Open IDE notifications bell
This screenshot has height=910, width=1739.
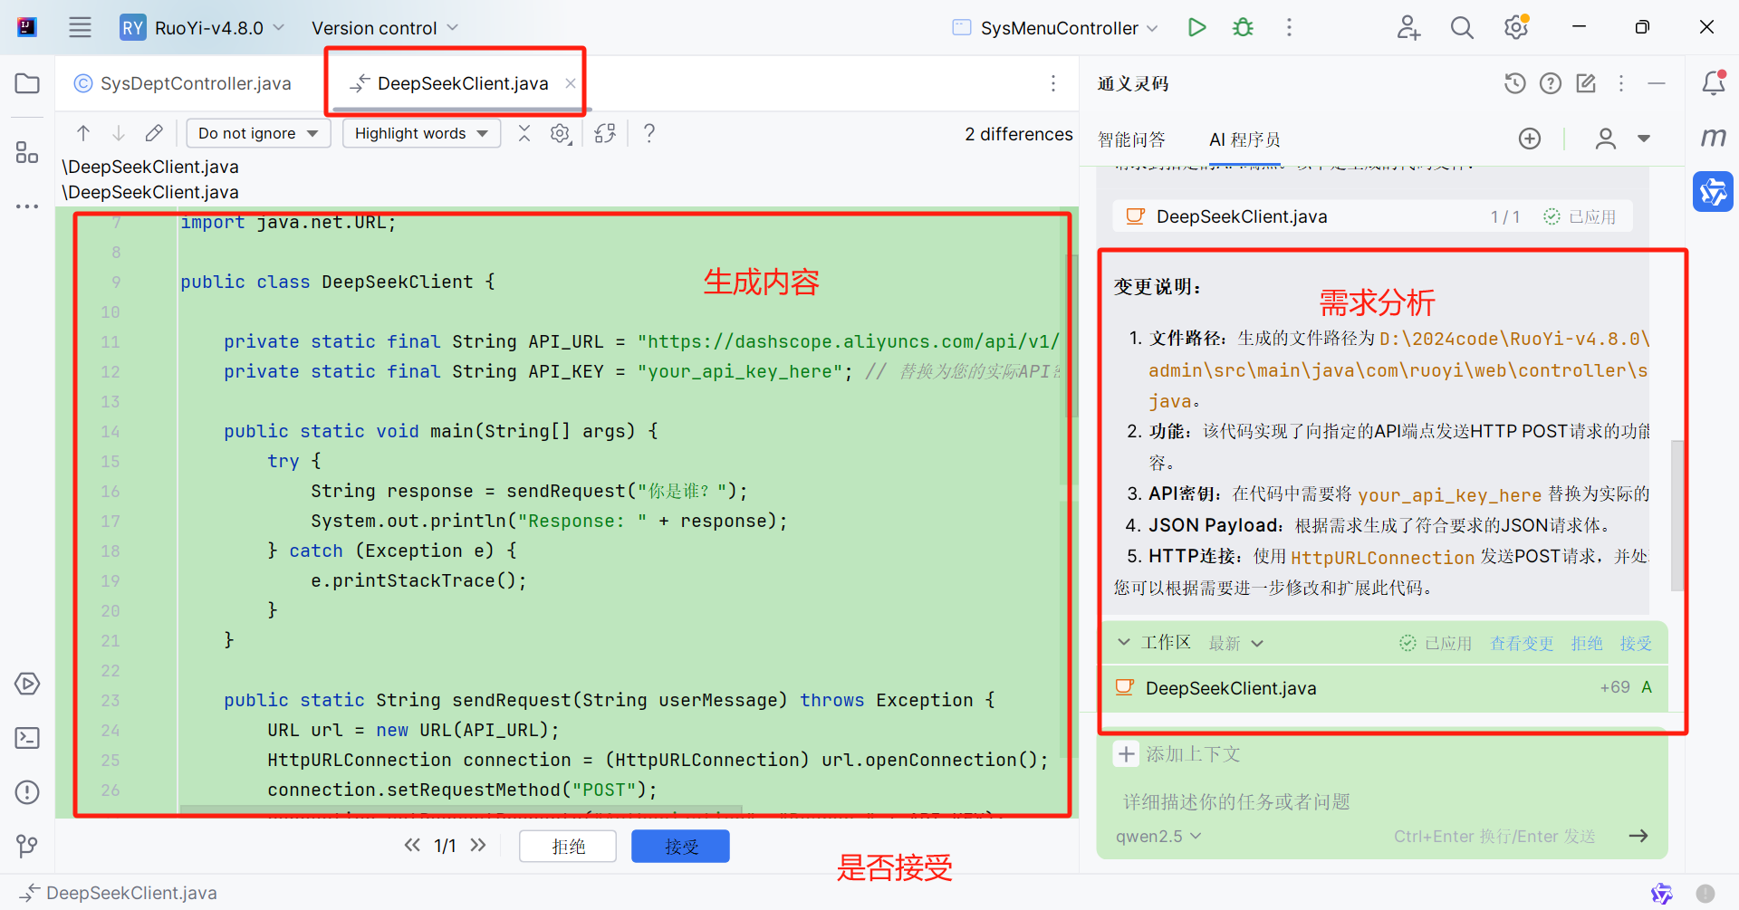(1714, 83)
